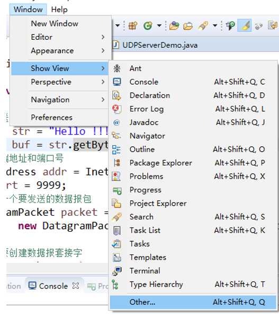279x317 pixels.
Task: Click the Templates view icon
Action: (x=117, y=258)
